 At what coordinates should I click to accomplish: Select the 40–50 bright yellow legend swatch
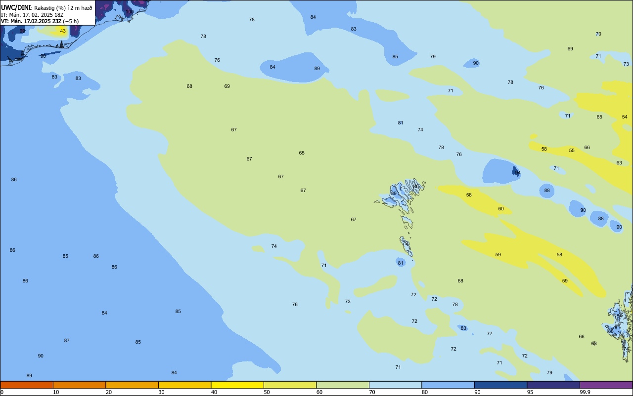coord(237,385)
